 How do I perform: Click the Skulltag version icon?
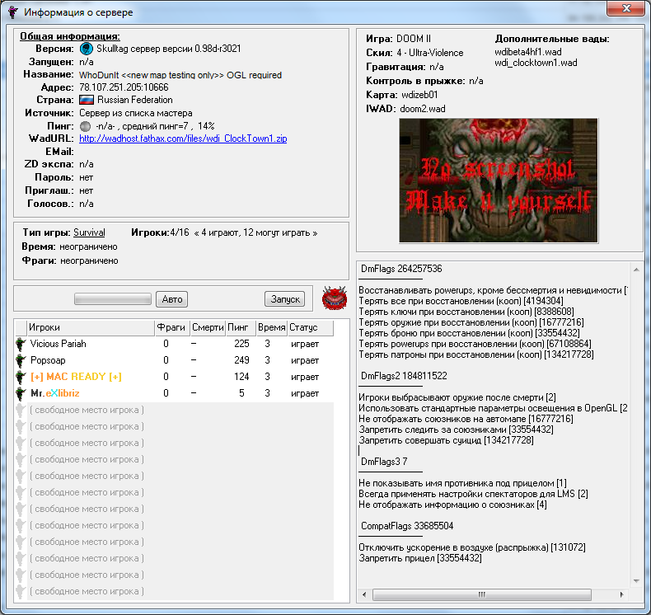[86, 49]
